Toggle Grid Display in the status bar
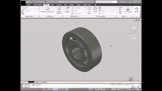 pyautogui.click(x=46, y=89)
